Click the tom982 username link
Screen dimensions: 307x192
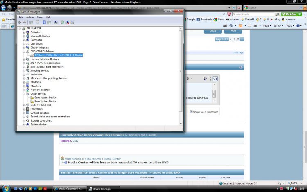click(66, 141)
